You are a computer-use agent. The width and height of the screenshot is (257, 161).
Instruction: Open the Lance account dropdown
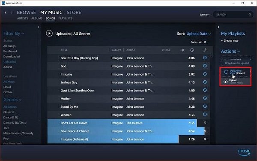point(204,15)
